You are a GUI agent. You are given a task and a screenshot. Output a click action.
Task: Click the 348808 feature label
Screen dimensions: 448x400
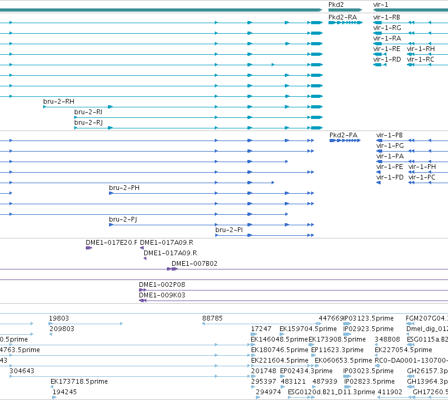[387, 339]
